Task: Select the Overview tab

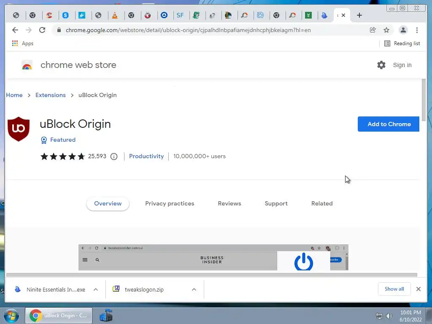Action: coord(108,204)
